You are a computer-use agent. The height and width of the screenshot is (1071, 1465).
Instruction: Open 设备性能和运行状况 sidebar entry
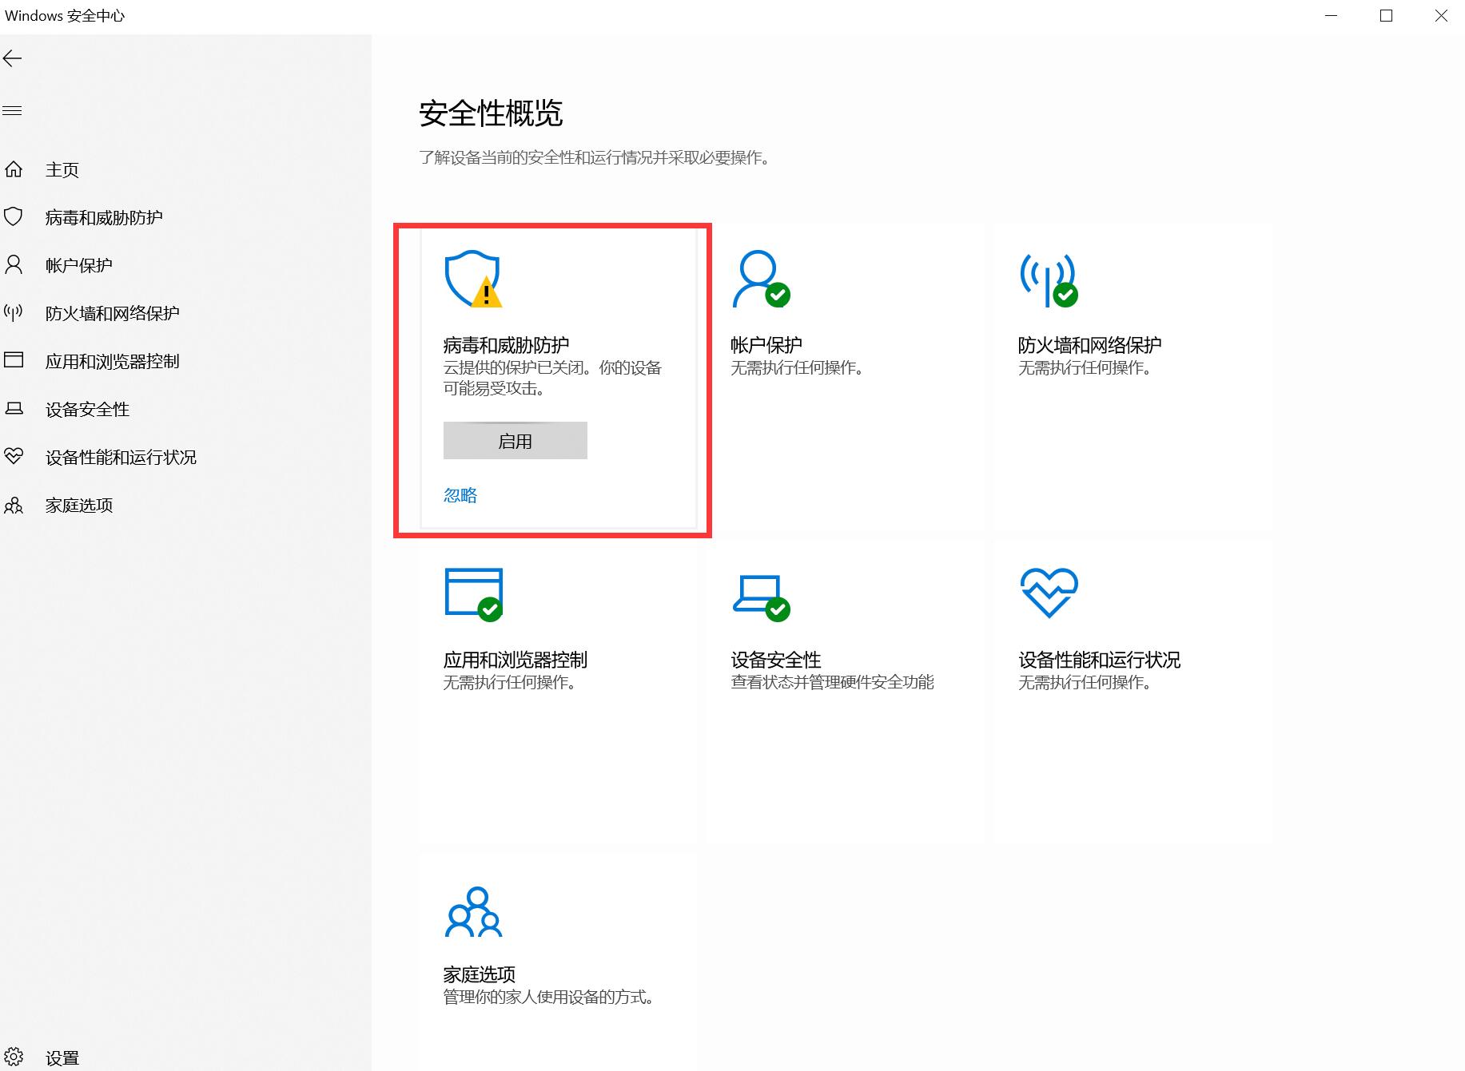121,458
